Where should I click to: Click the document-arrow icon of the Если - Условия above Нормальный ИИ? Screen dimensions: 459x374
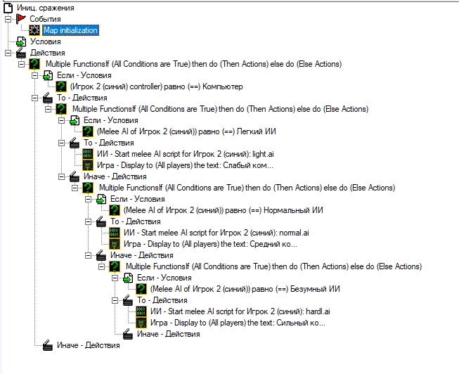tap(101, 199)
